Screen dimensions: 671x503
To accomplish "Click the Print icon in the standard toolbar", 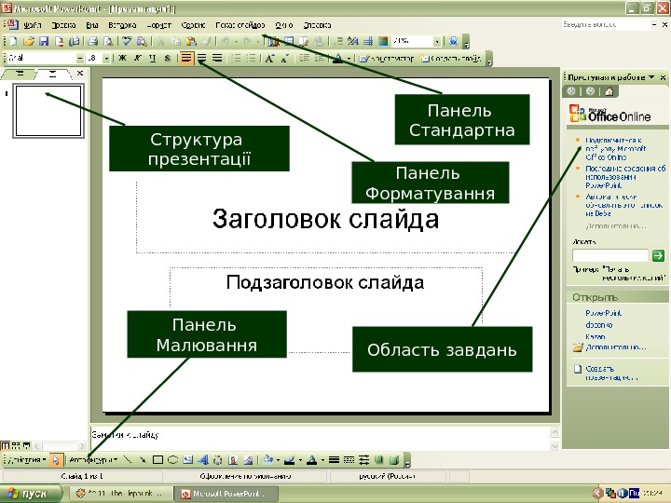I will pos(93,41).
